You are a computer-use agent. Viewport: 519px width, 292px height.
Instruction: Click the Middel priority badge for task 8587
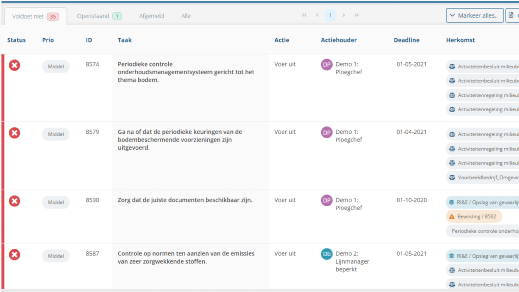(x=56, y=256)
